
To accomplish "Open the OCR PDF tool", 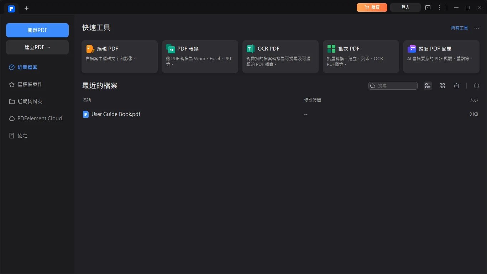I will coord(280,56).
